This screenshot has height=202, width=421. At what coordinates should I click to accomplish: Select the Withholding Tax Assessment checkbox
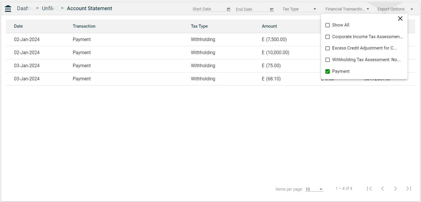pyautogui.click(x=327, y=60)
